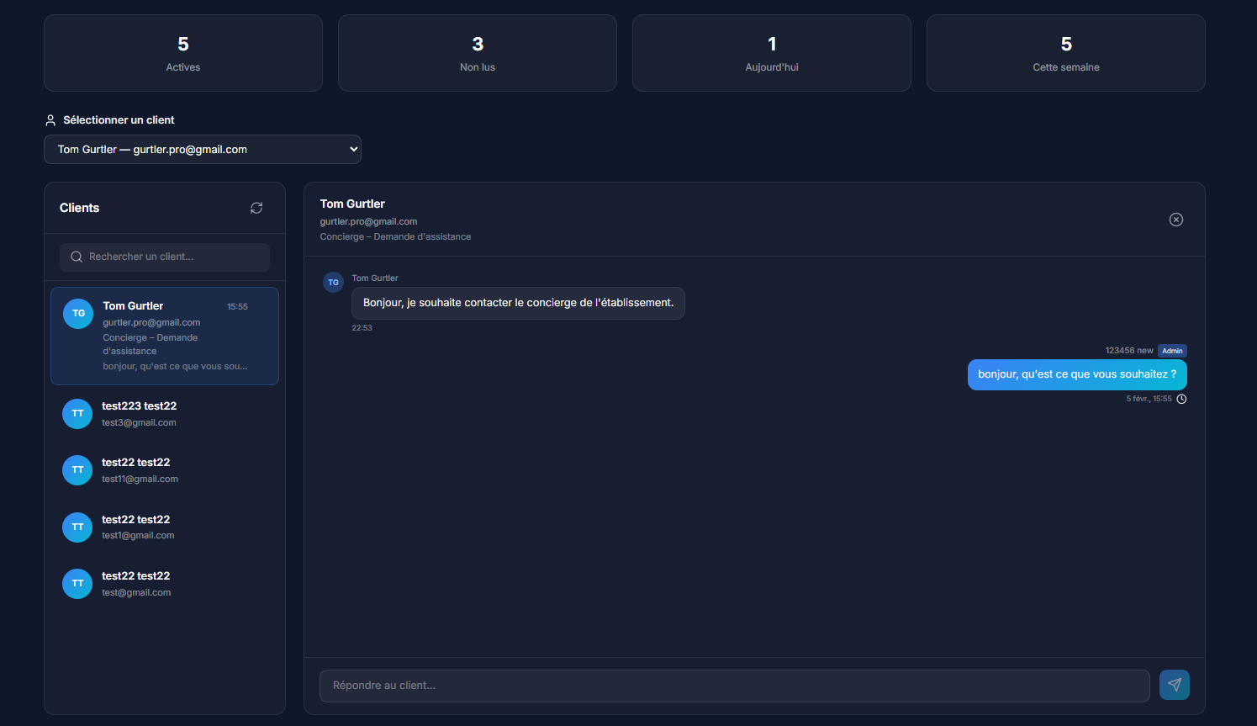Click the clock icon under the admin message
The height and width of the screenshot is (726, 1257).
click(x=1181, y=399)
